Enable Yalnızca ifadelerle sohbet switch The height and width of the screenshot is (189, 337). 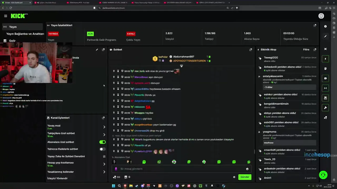(x=102, y=149)
